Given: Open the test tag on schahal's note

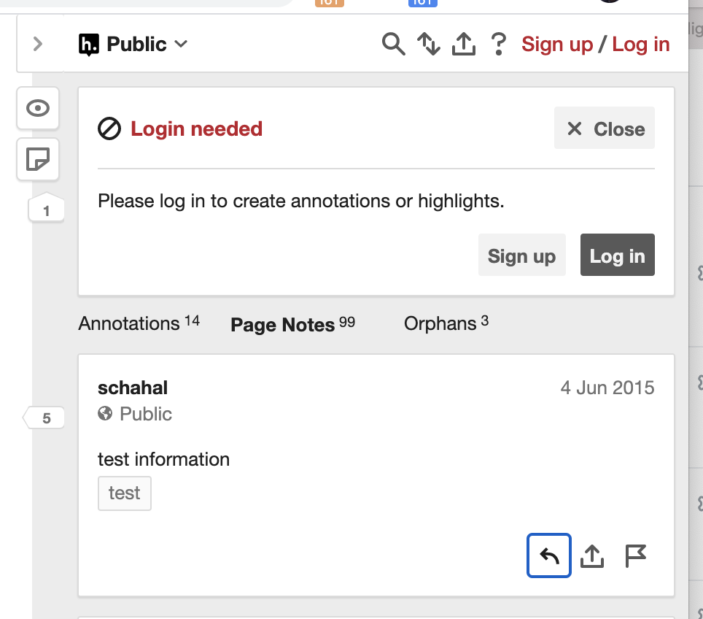Looking at the screenshot, I should pos(124,493).
